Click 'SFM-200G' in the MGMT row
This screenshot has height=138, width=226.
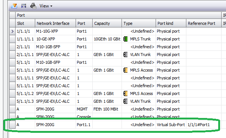pyautogui.click(x=45, y=109)
